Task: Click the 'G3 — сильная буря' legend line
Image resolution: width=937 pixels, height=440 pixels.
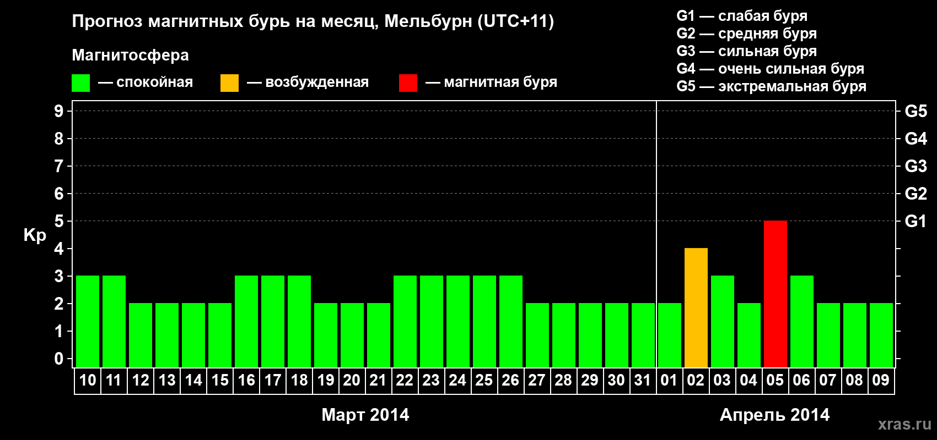Action: tap(746, 51)
